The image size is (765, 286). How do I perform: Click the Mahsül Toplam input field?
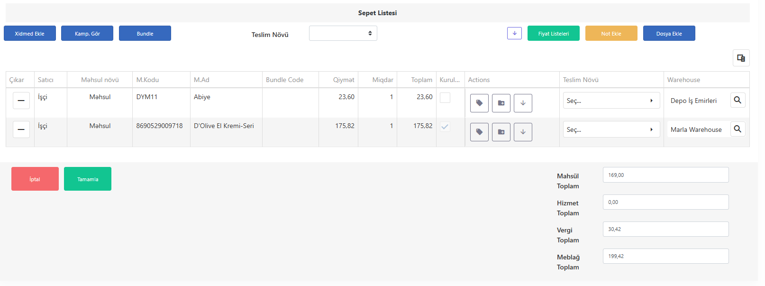pyautogui.click(x=665, y=175)
